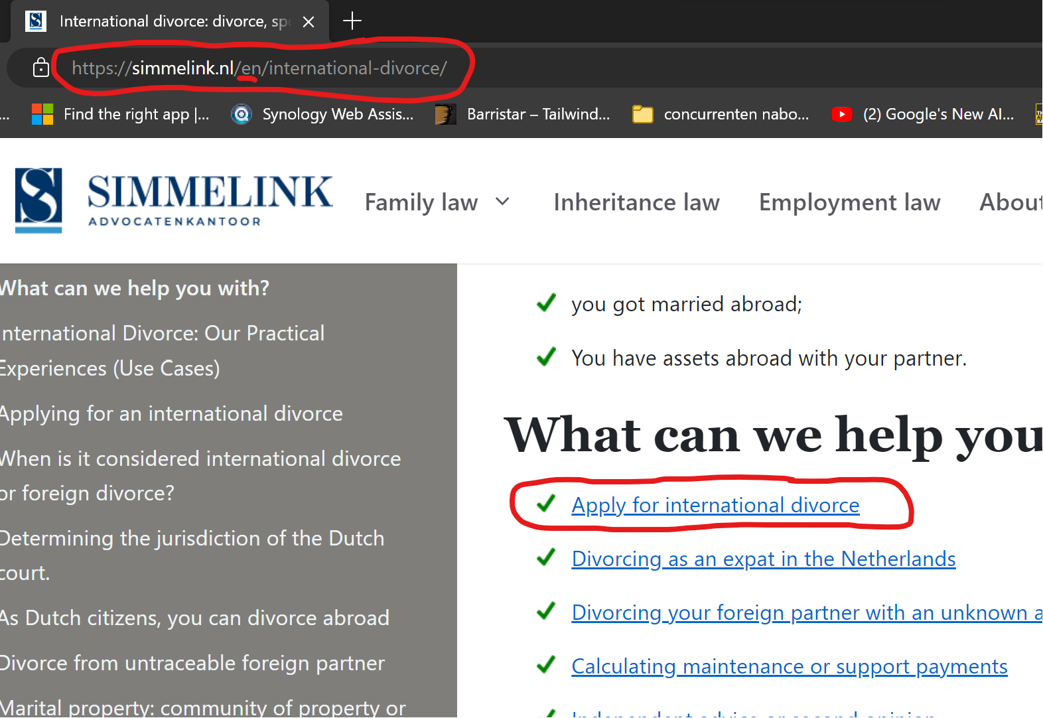Jump to 'When is it considered international divorce'
This screenshot has width=1043, height=718.
[200, 476]
